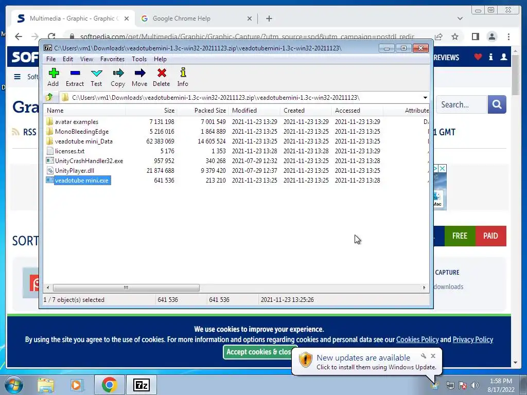The image size is (527, 395).
Task: Sort by Accessed column header
Action: point(357,111)
